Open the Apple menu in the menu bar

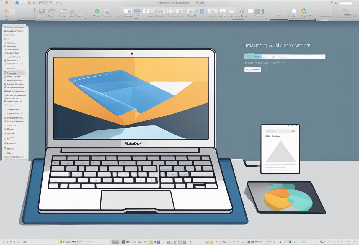(2, 3)
